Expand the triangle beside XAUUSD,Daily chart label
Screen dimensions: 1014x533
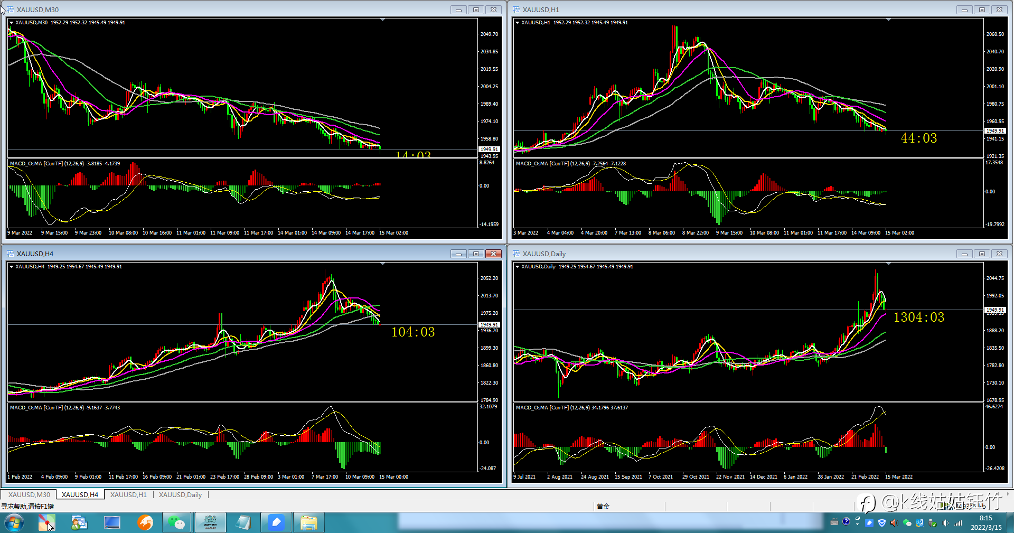coord(517,267)
